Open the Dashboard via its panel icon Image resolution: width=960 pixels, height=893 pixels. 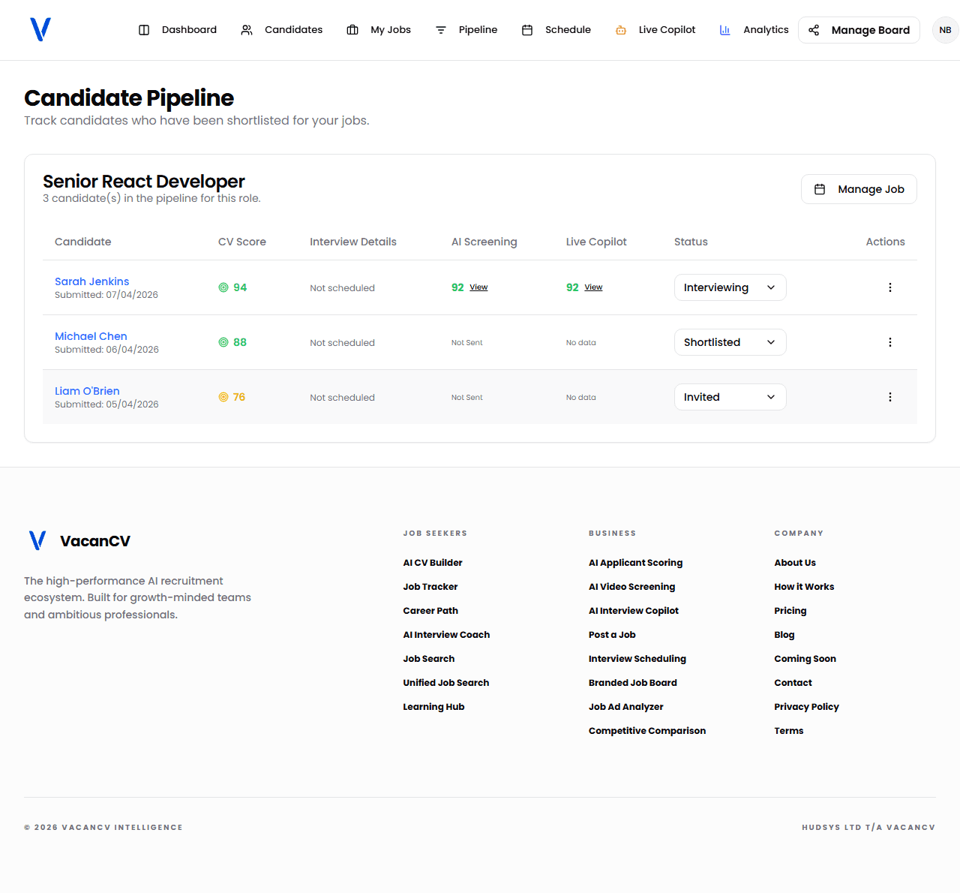(x=143, y=30)
